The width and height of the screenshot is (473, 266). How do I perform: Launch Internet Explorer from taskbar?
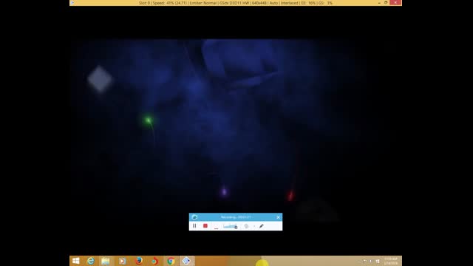coord(90,261)
